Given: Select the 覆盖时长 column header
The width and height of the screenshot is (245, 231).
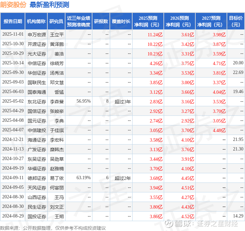Looking at the screenshot, I should [x=121, y=21].
